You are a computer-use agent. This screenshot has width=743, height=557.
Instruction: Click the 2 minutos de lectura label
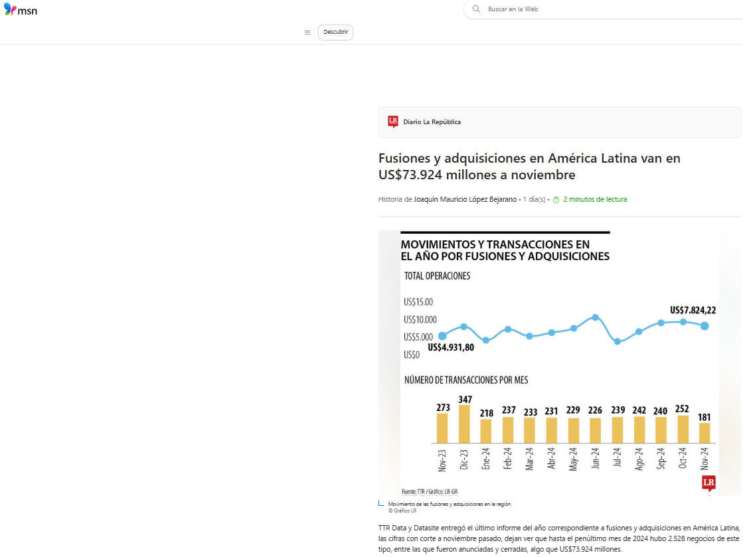[x=595, y=199]
